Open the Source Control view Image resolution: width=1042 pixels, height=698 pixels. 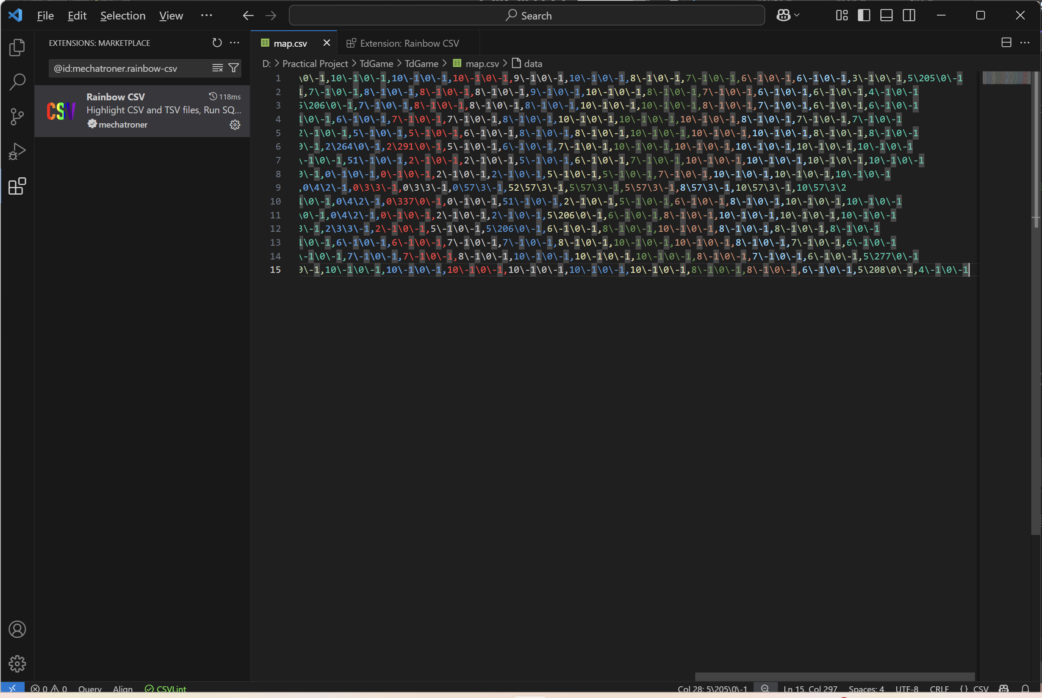click(x=17, y=117)
